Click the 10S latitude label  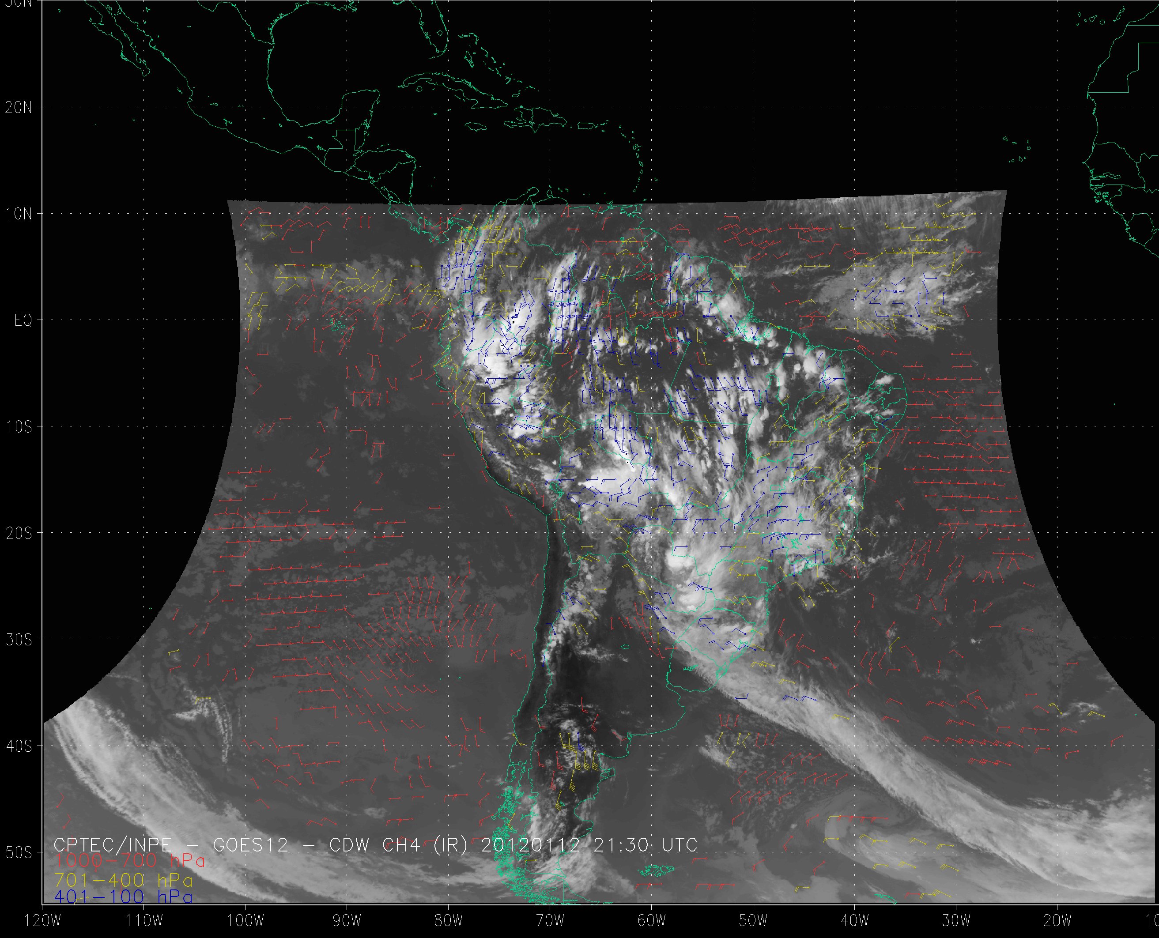pyautogui.click(x=19, y=427)
